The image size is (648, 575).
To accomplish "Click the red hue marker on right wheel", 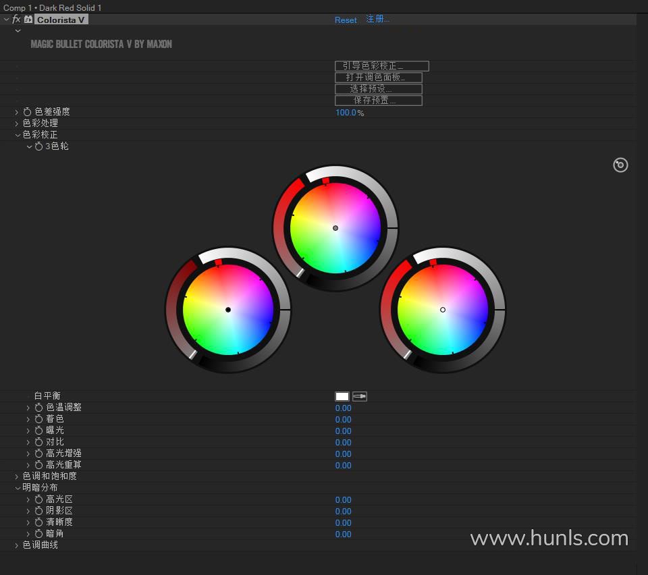I will (433, 263).
